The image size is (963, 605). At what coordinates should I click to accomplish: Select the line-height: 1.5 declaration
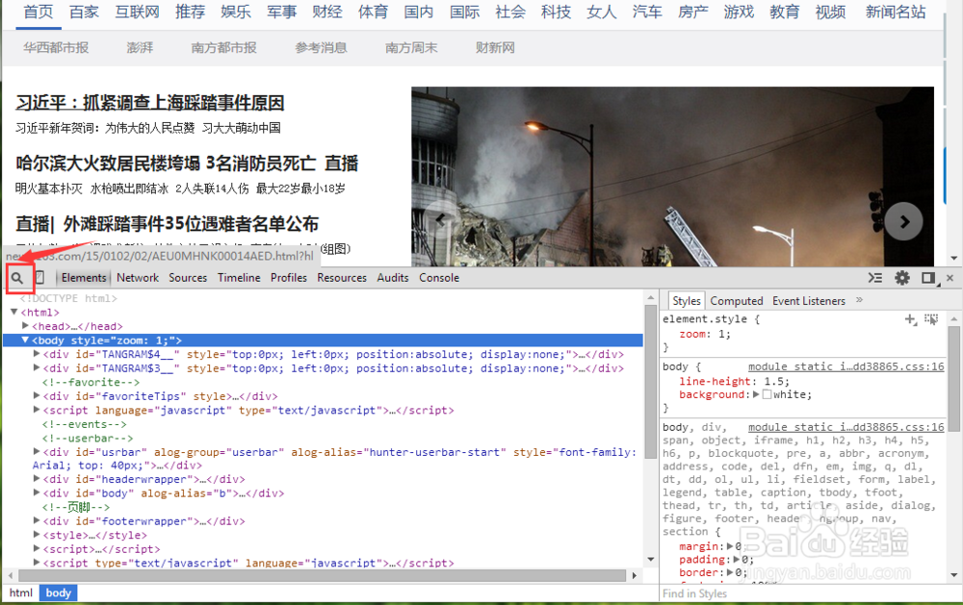point(734,381)
